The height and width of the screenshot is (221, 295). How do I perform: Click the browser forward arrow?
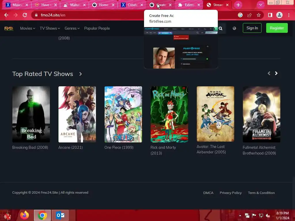click(16, 15)
